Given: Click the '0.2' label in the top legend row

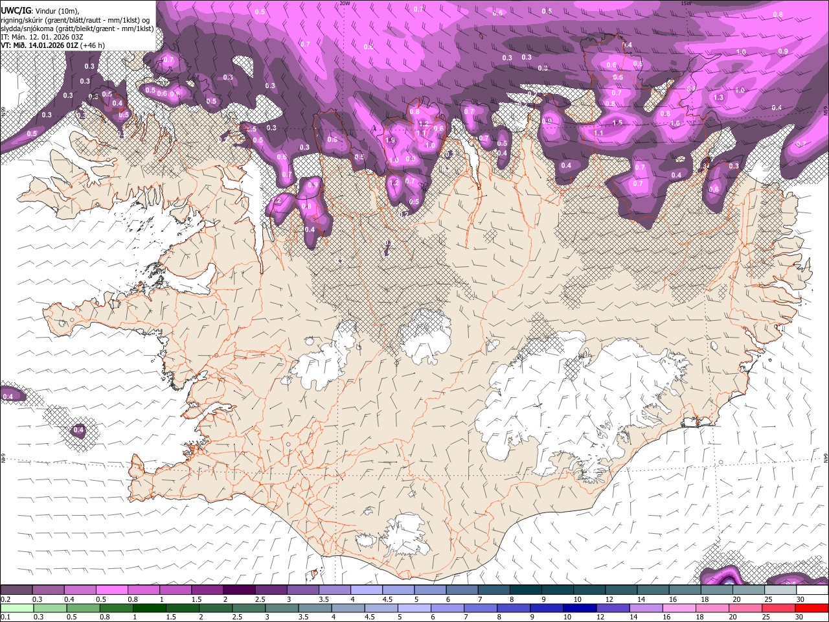Looking at the screenshot, I should pos(6,599).
